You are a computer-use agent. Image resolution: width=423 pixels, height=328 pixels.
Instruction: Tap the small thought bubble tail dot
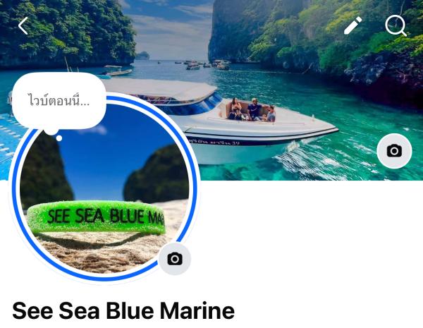59,138
